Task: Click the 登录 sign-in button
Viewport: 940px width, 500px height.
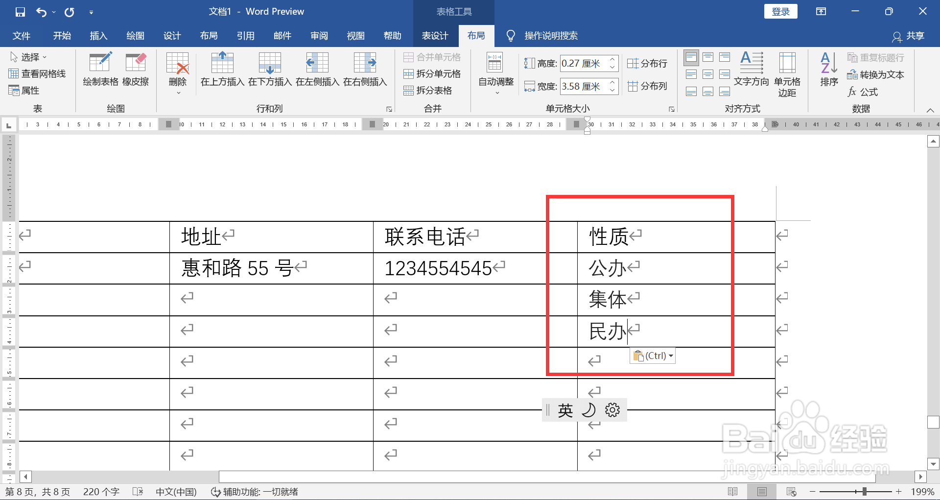Action: 780,11
